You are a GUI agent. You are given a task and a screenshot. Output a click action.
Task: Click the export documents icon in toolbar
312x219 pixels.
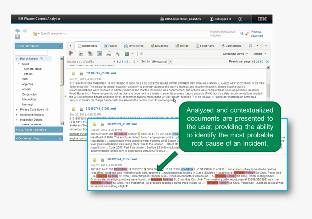90,53
